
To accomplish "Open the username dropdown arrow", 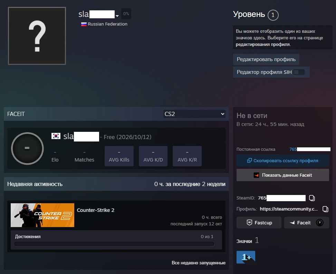I will tap(117, 16).
